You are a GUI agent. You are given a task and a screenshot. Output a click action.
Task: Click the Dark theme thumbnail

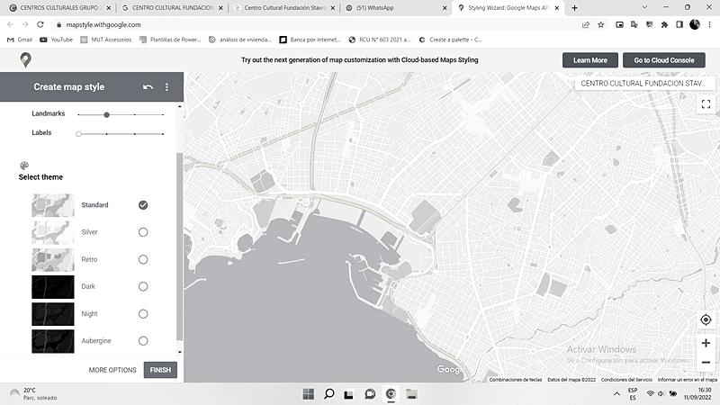tap(53, 286)
